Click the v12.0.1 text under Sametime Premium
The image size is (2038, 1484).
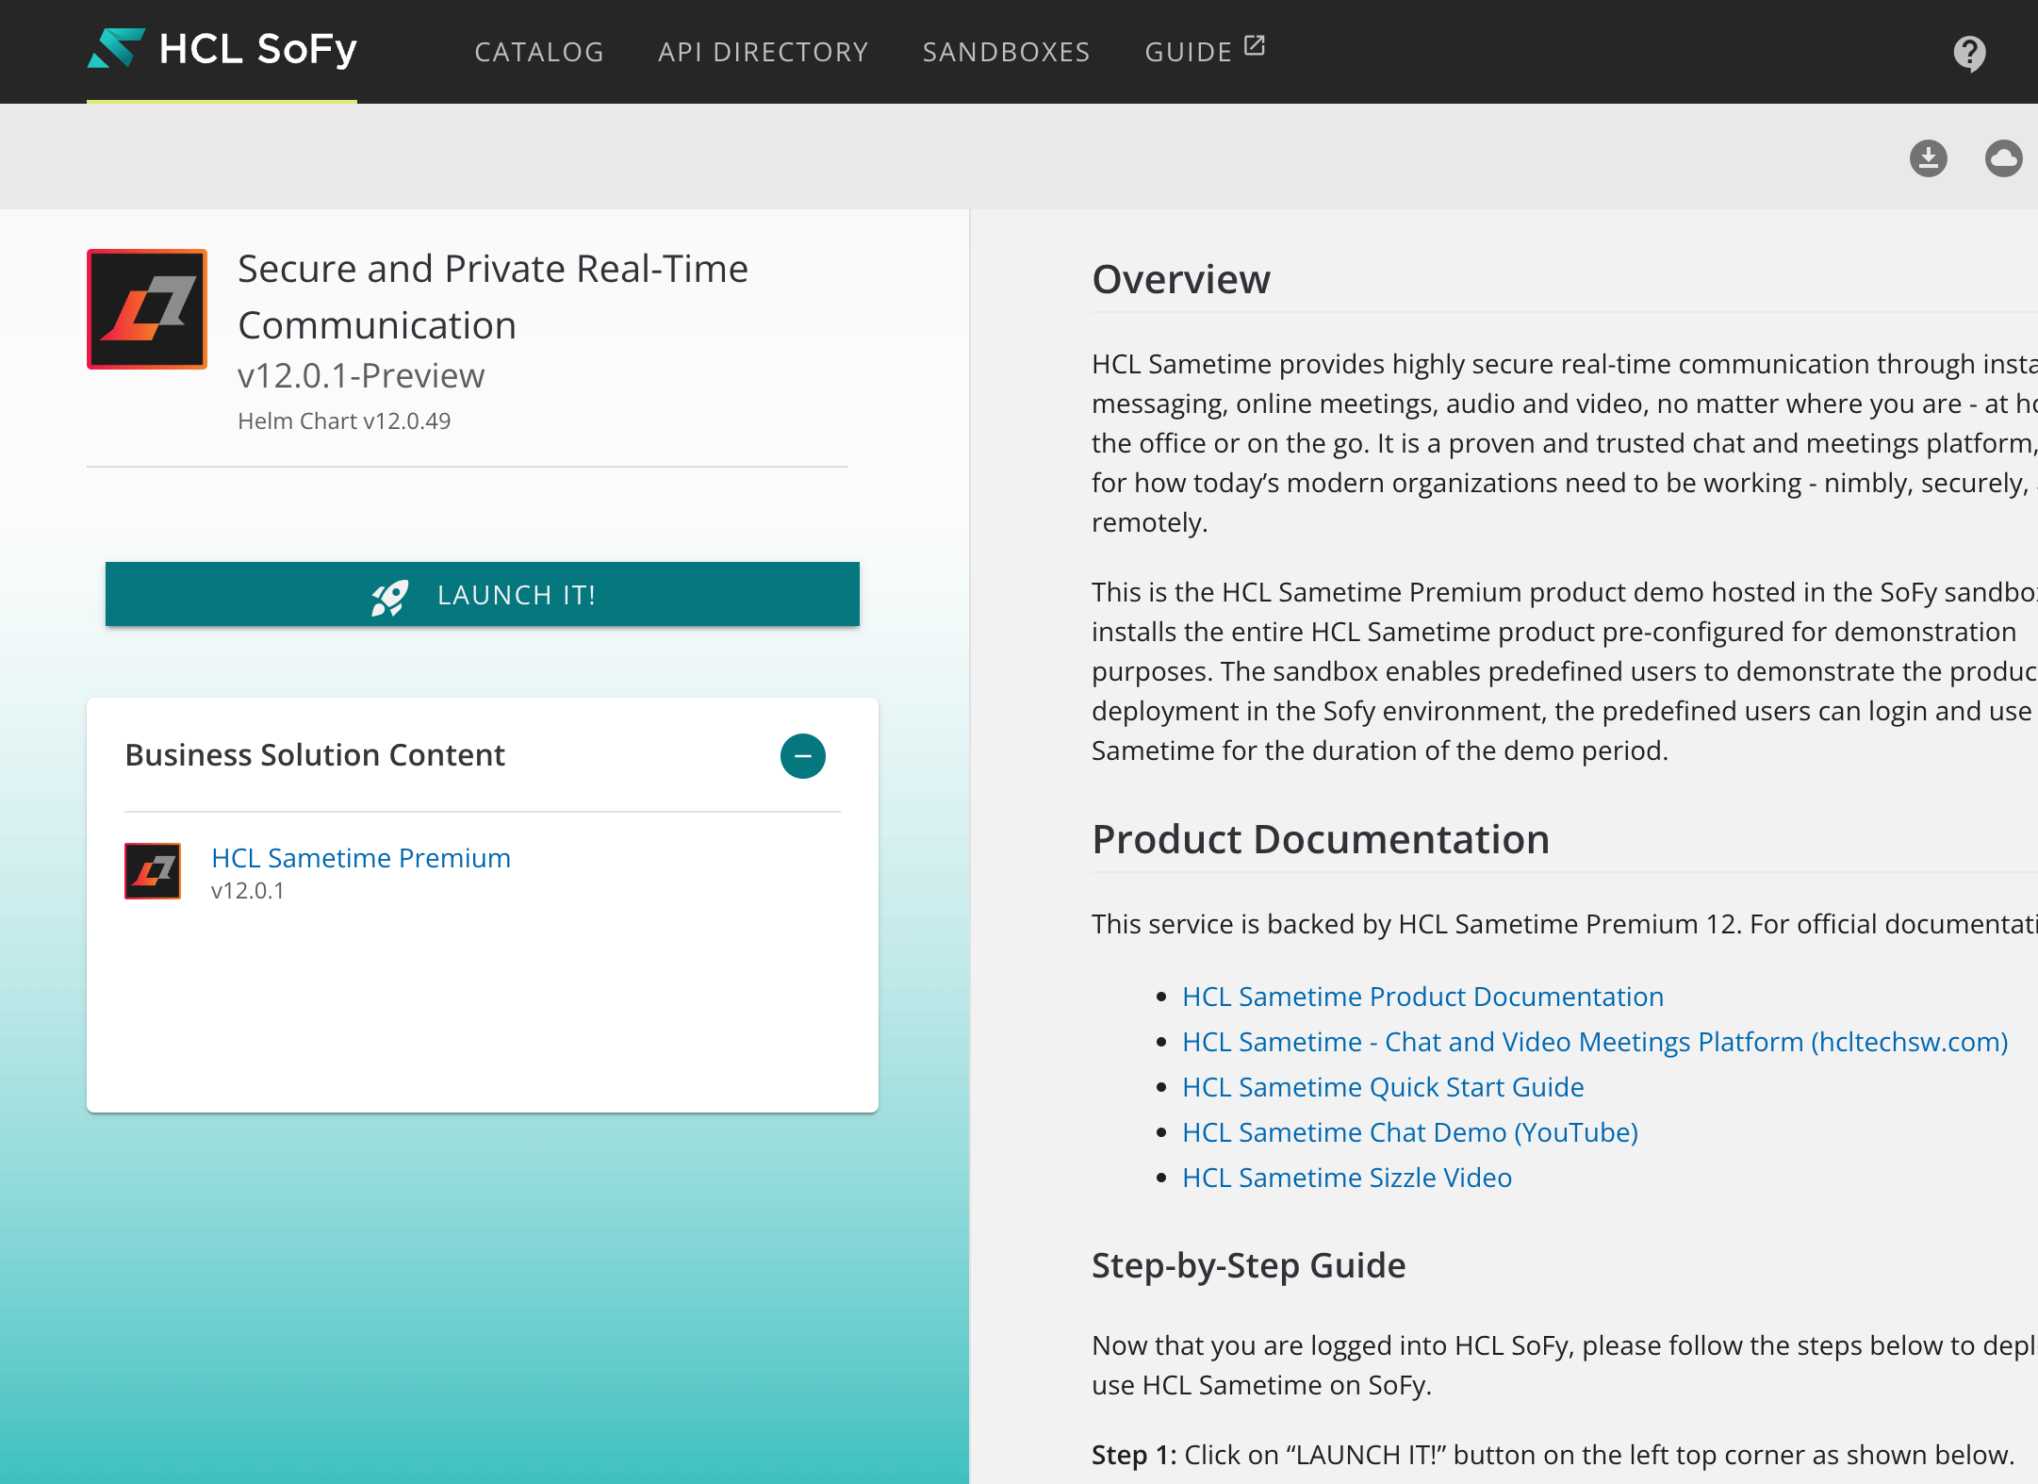click(x=248, y=890)
